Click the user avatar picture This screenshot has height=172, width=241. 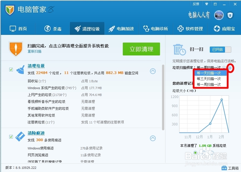pos(219,15)
